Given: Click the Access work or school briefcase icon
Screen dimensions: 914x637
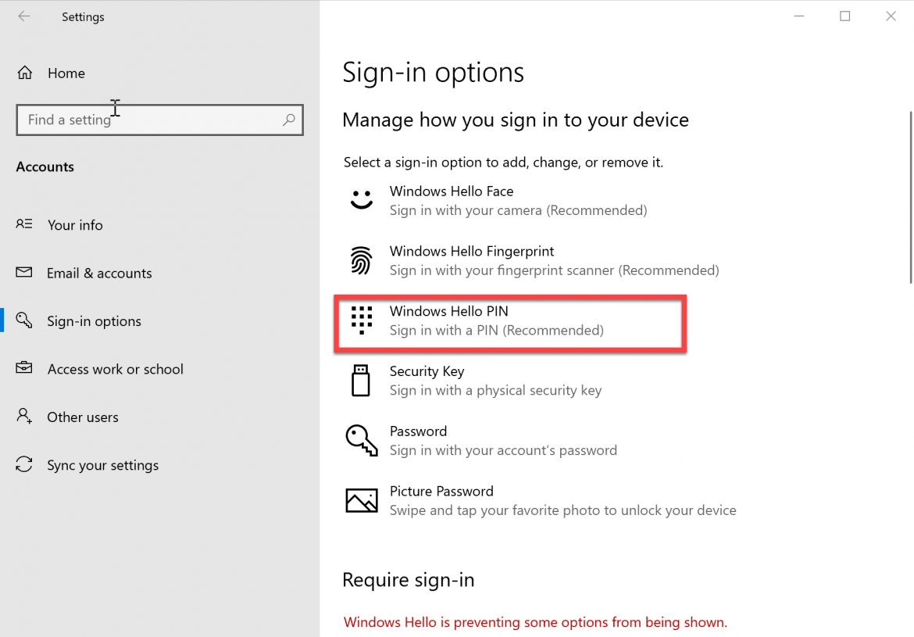Looking at the screenshot, I should point(23,368).
